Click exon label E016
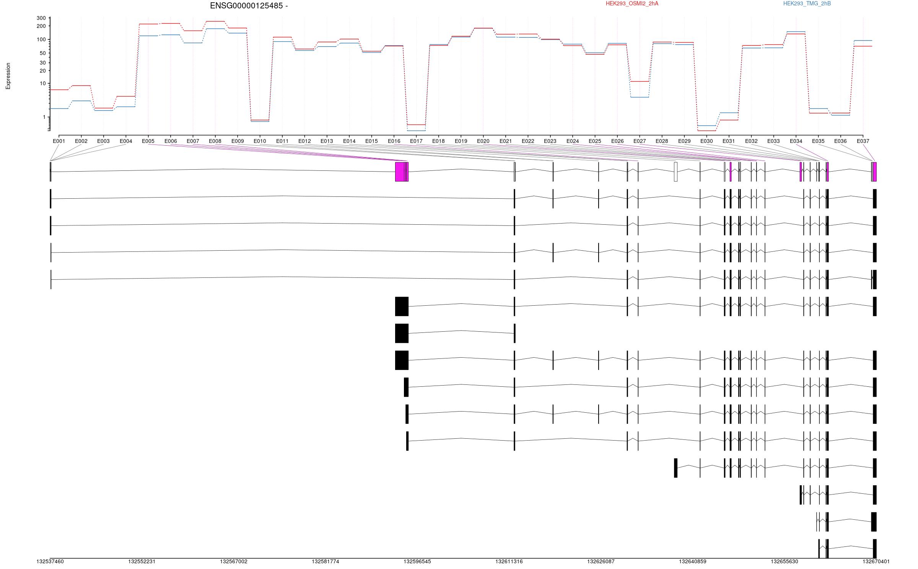The width and height of the screenshot is (918, 569). (394, 141)
